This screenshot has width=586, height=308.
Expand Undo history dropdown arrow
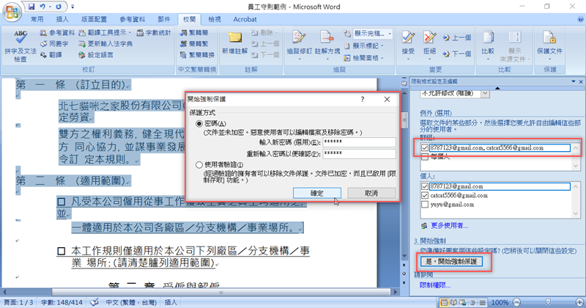[49, 7]
